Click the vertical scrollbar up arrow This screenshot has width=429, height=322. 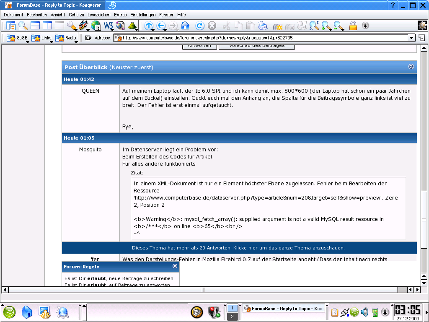(424, 49)
